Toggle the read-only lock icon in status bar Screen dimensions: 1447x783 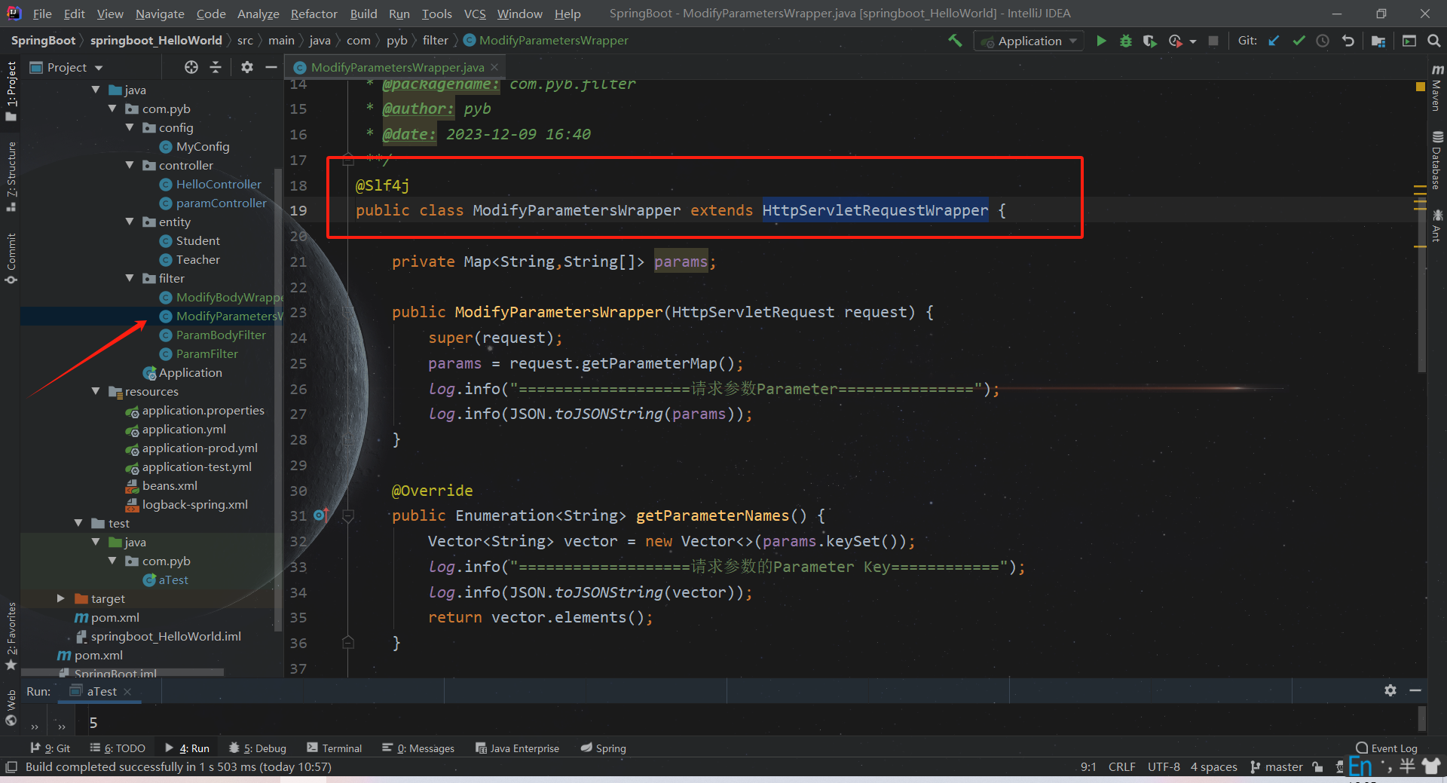pyautogui.click(x=1317, y=767)
